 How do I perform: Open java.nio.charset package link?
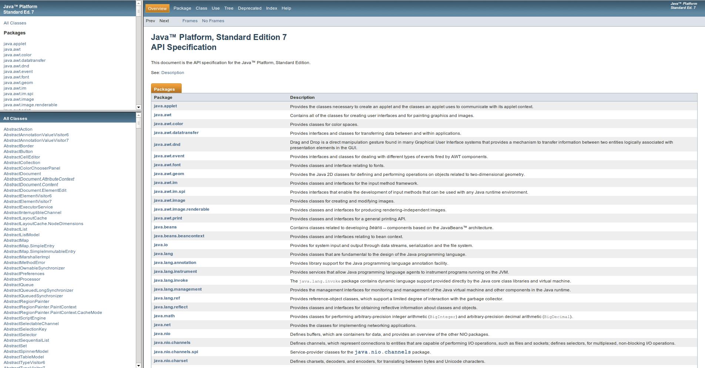point(171,361)
